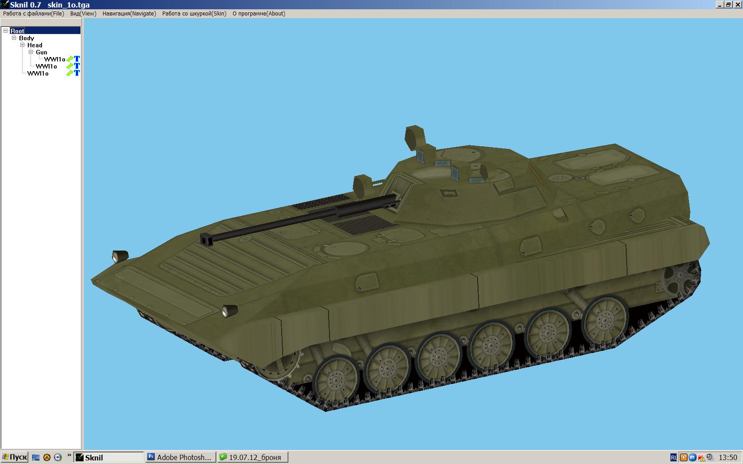This screenshot has height=464, width=743.
Task: Launch the orange round quick launch icon
Action: 47,458
